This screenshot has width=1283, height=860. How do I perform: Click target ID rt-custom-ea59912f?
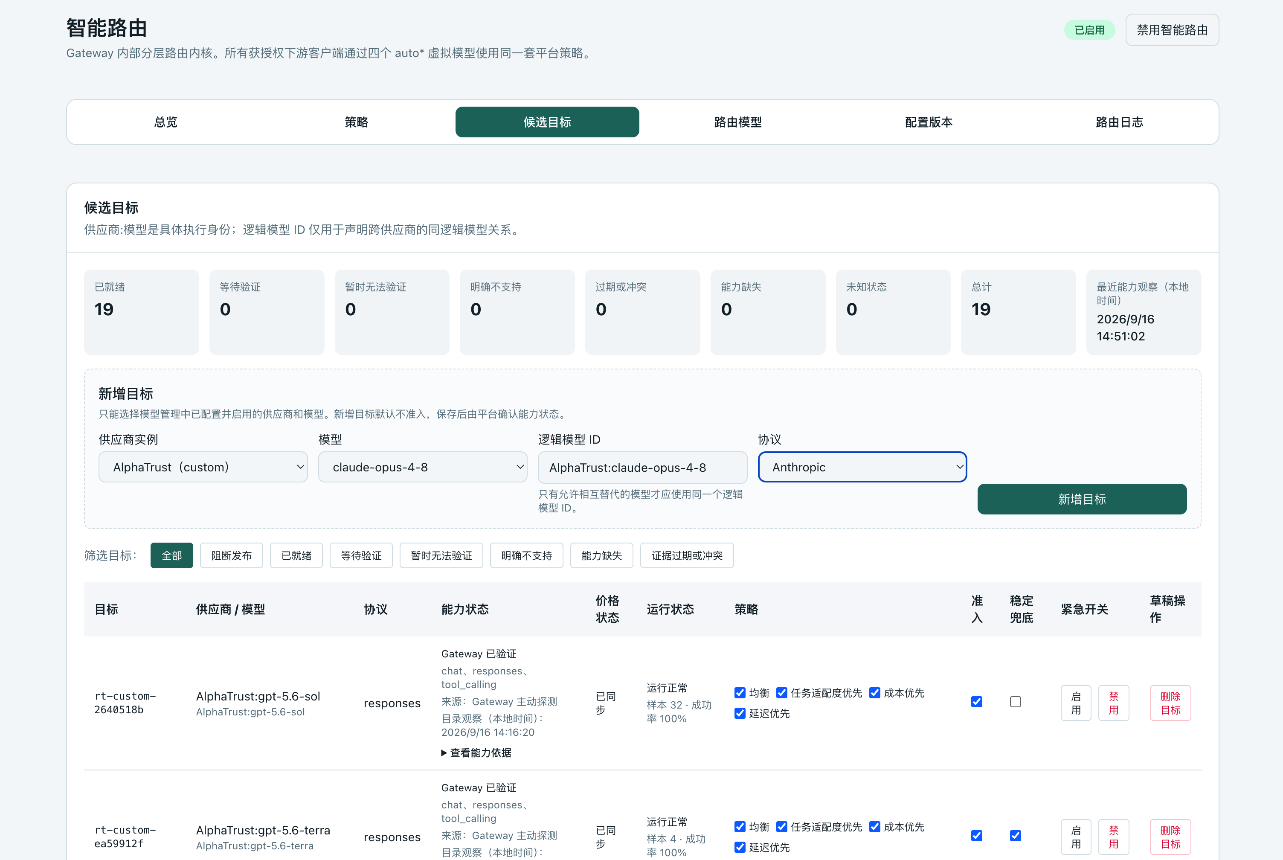[x=125, y=837]
